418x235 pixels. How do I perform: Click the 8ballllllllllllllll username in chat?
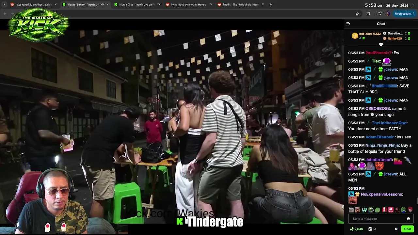[384, 86]
